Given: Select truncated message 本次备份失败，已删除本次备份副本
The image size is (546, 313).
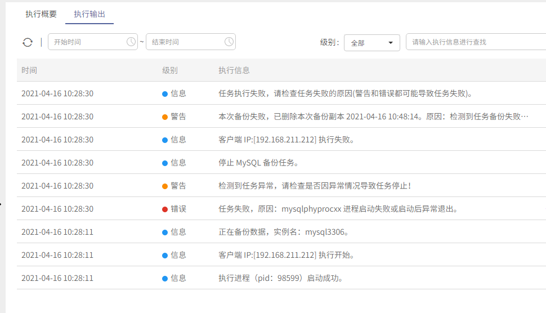Looking at the screenshot, I should click(x=373, y=117).
